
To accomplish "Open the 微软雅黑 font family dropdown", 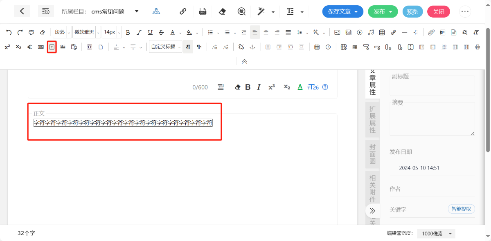I will [86, 32].
